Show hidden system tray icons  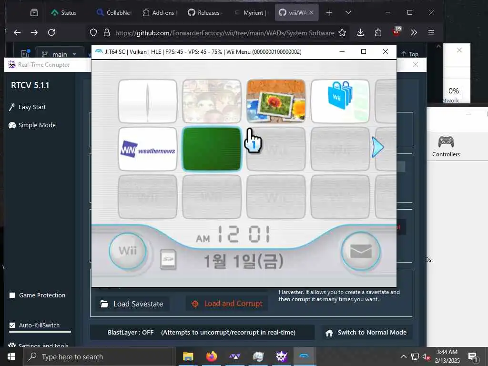pyautogui.click(x=403, y=356)
